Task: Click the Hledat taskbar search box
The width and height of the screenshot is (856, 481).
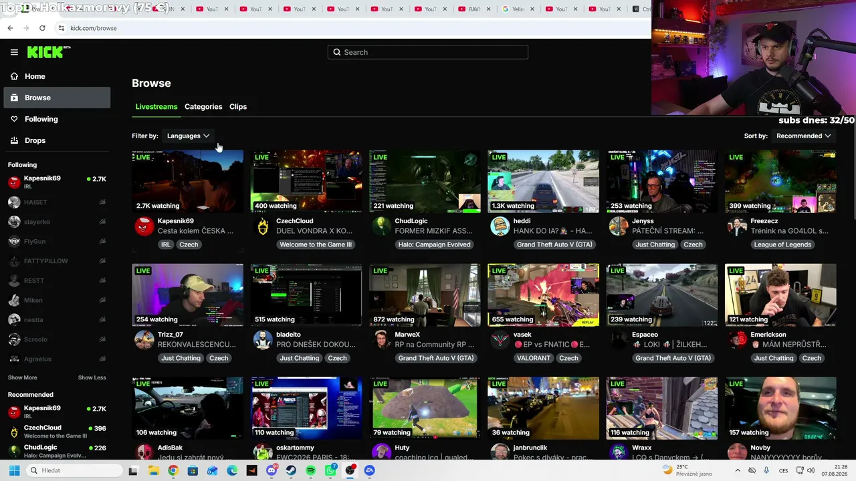Action: [x=73, y=470]
